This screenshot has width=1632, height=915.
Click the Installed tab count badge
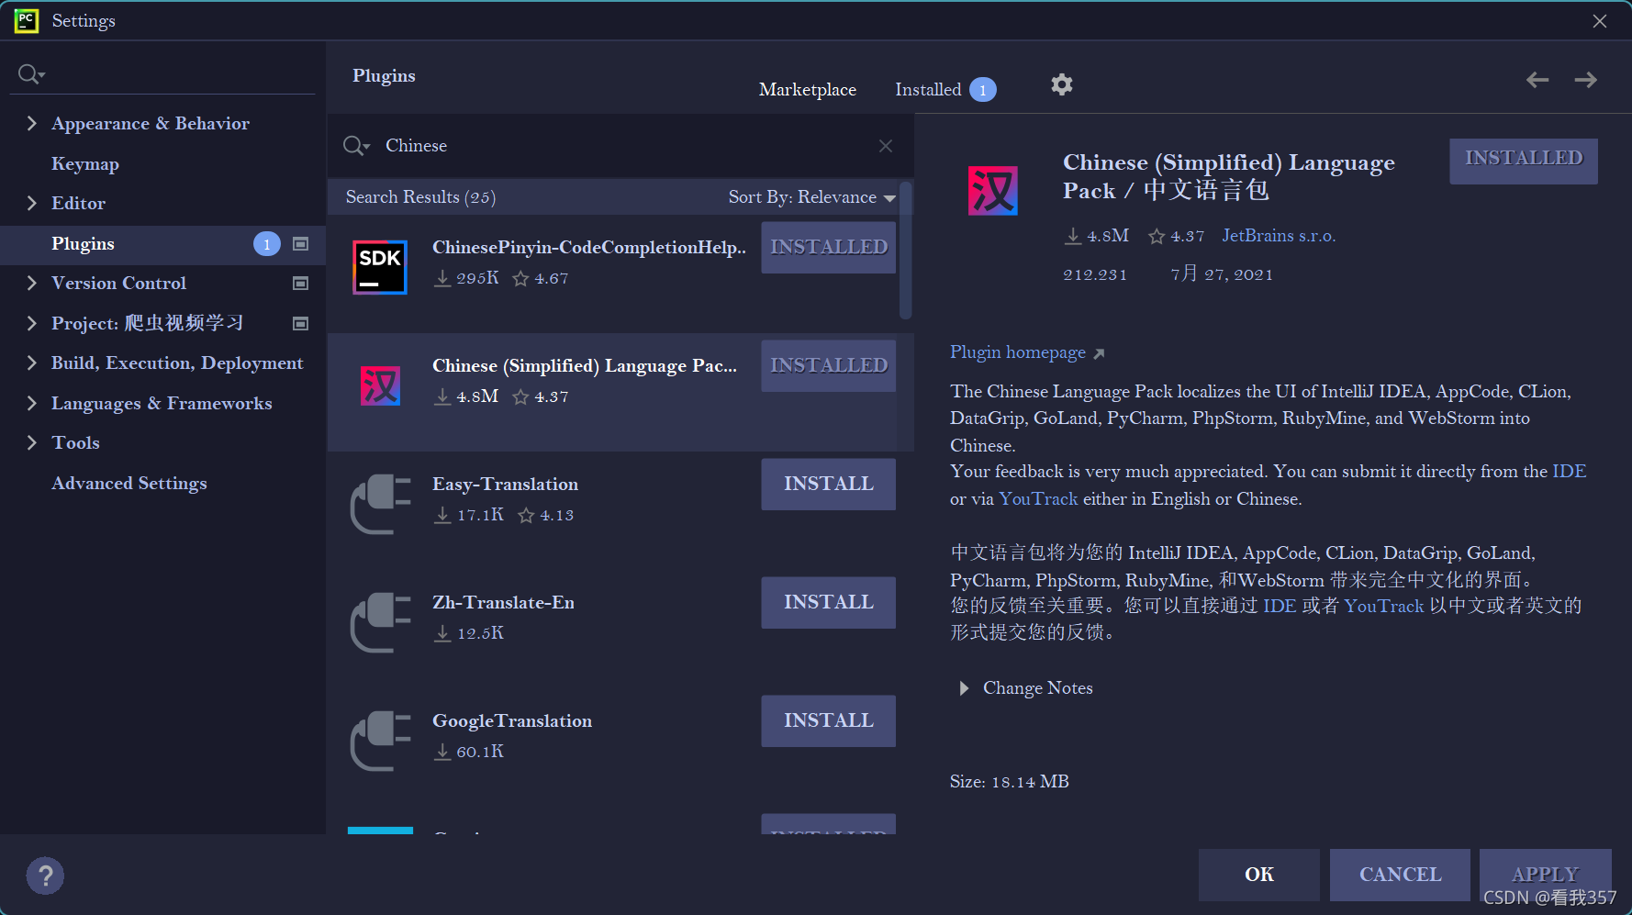[x=983, y=90]
